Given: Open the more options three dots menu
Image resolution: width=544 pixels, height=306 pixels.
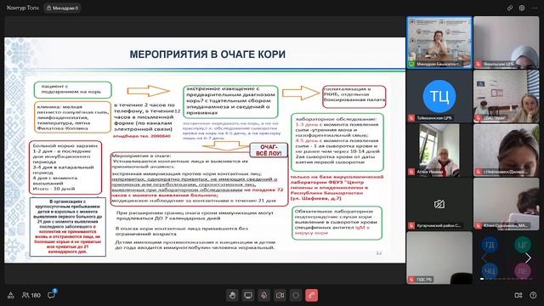Looking at the screenshot, I should click(535, 8).
